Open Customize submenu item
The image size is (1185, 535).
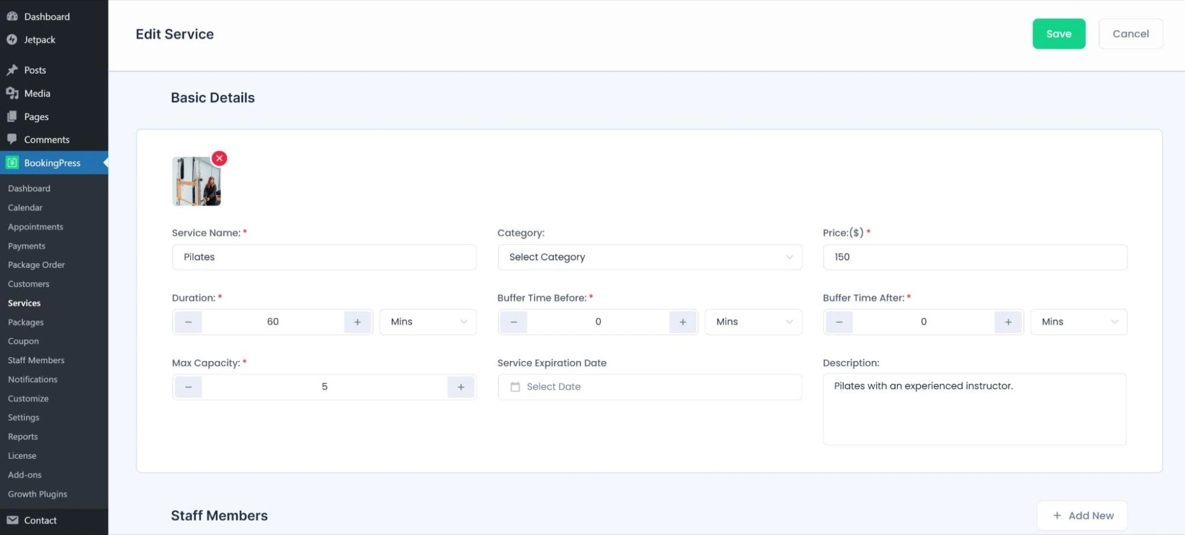pyautogui.click(x=28, y=399)
